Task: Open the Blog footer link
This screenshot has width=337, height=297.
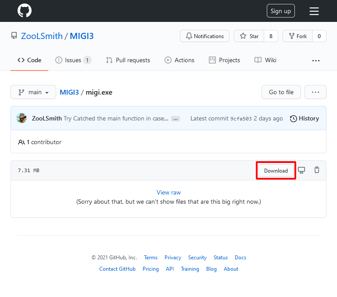Action: pos(211,269)
